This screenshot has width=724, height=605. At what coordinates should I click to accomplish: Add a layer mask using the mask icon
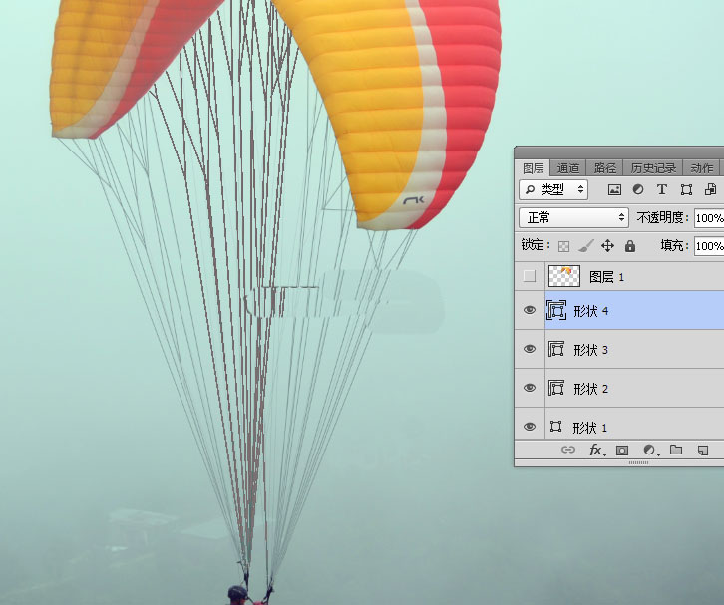tap(622, 451)
